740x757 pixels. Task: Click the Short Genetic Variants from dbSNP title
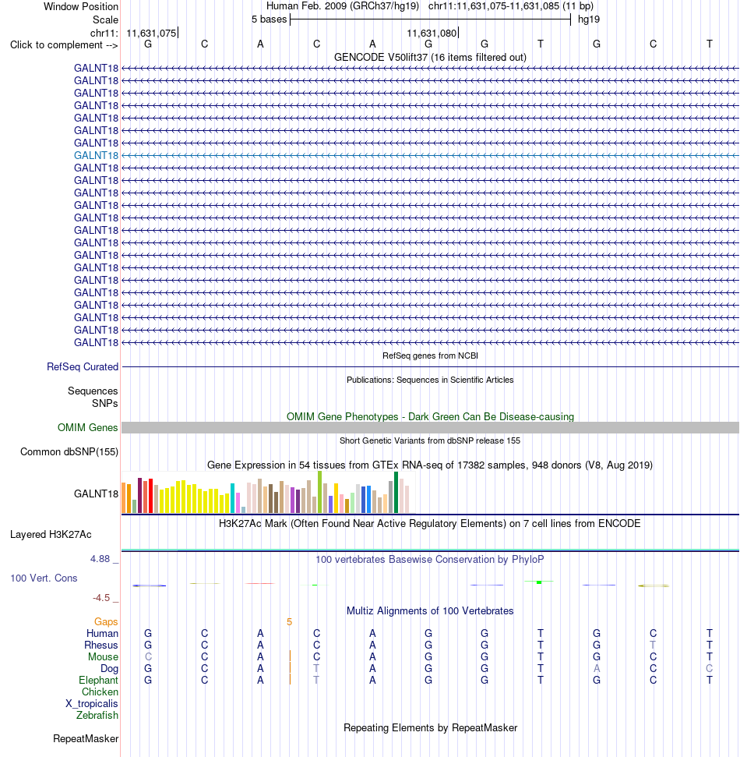point(430,440)
